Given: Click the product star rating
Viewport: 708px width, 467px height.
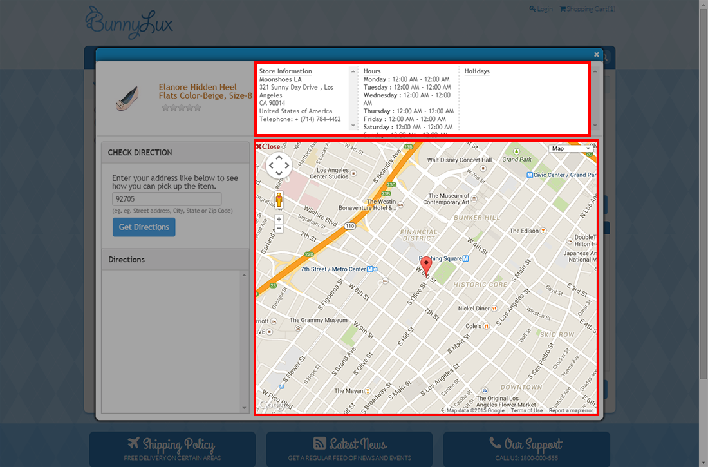Looking at the screenshot, I should tap(182, 108).
